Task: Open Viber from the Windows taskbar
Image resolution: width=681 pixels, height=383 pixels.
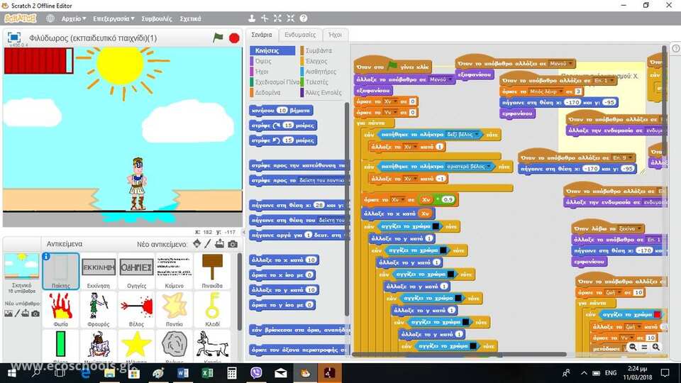Action: click(x=256, y=373)
